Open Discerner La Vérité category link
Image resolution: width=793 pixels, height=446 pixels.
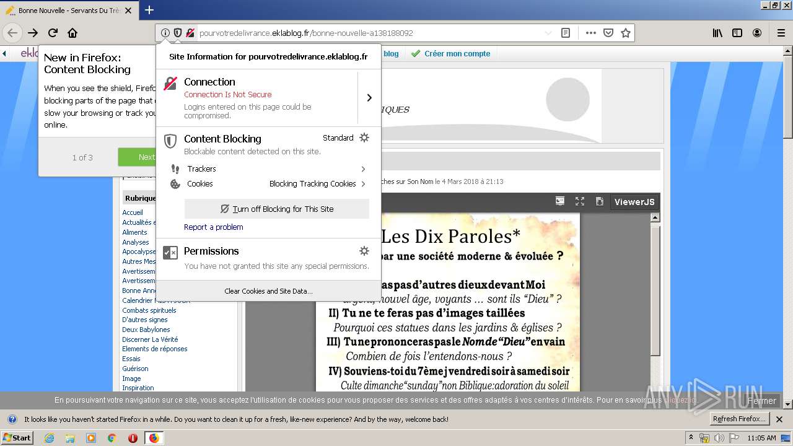pos(150,339)
